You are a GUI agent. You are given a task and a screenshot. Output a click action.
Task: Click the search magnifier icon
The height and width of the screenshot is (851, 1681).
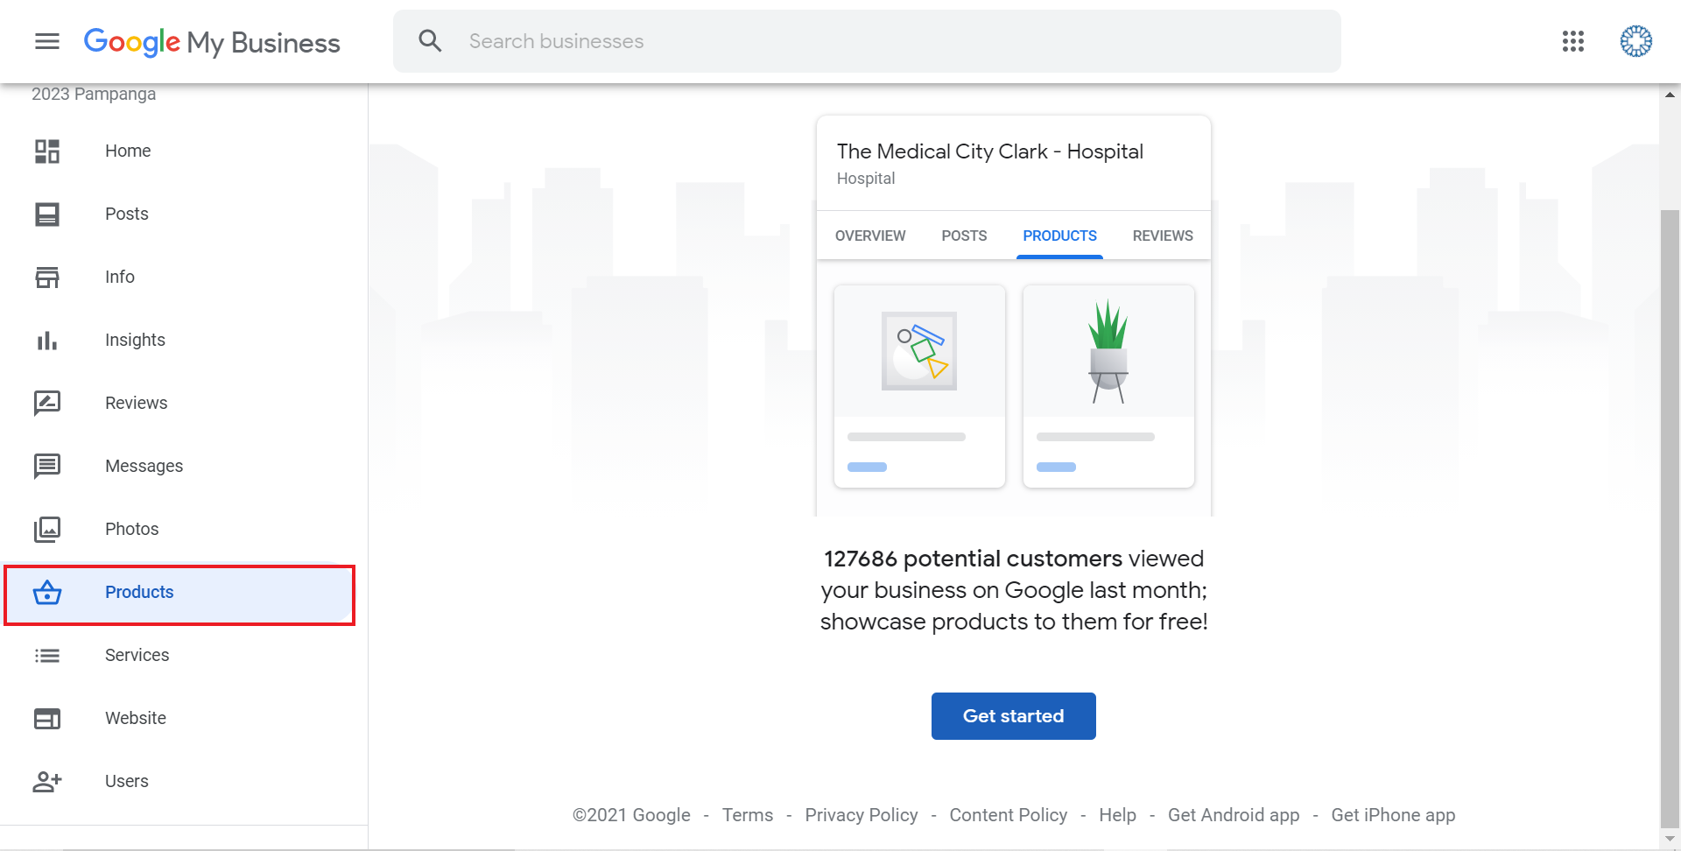pyautogui.click(x=430, y=41)
